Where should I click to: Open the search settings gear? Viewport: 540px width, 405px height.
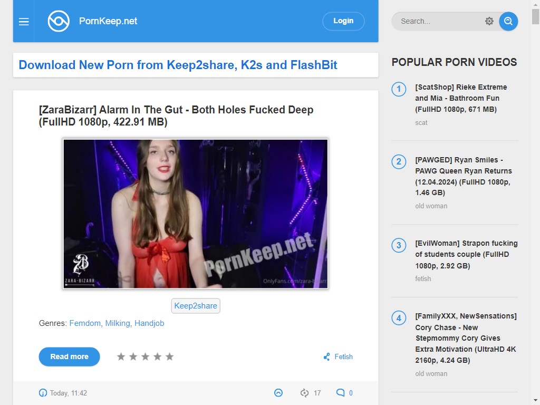pyautogui.click(x=489, y=21)
